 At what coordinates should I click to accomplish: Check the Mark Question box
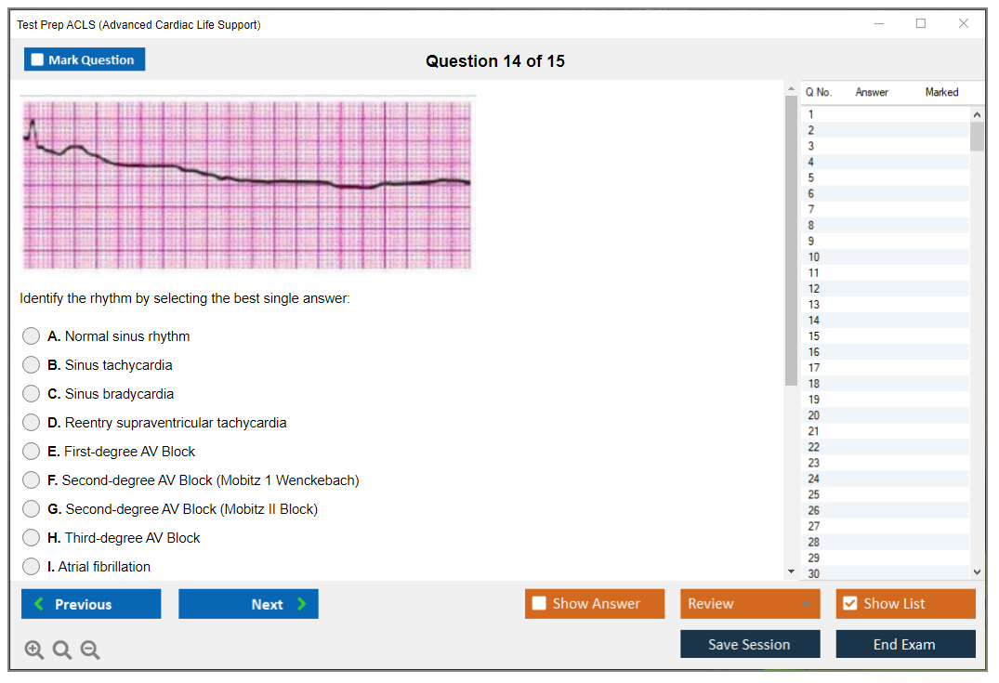[38, 59]
